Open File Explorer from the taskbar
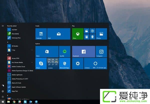 pos(8,102)
